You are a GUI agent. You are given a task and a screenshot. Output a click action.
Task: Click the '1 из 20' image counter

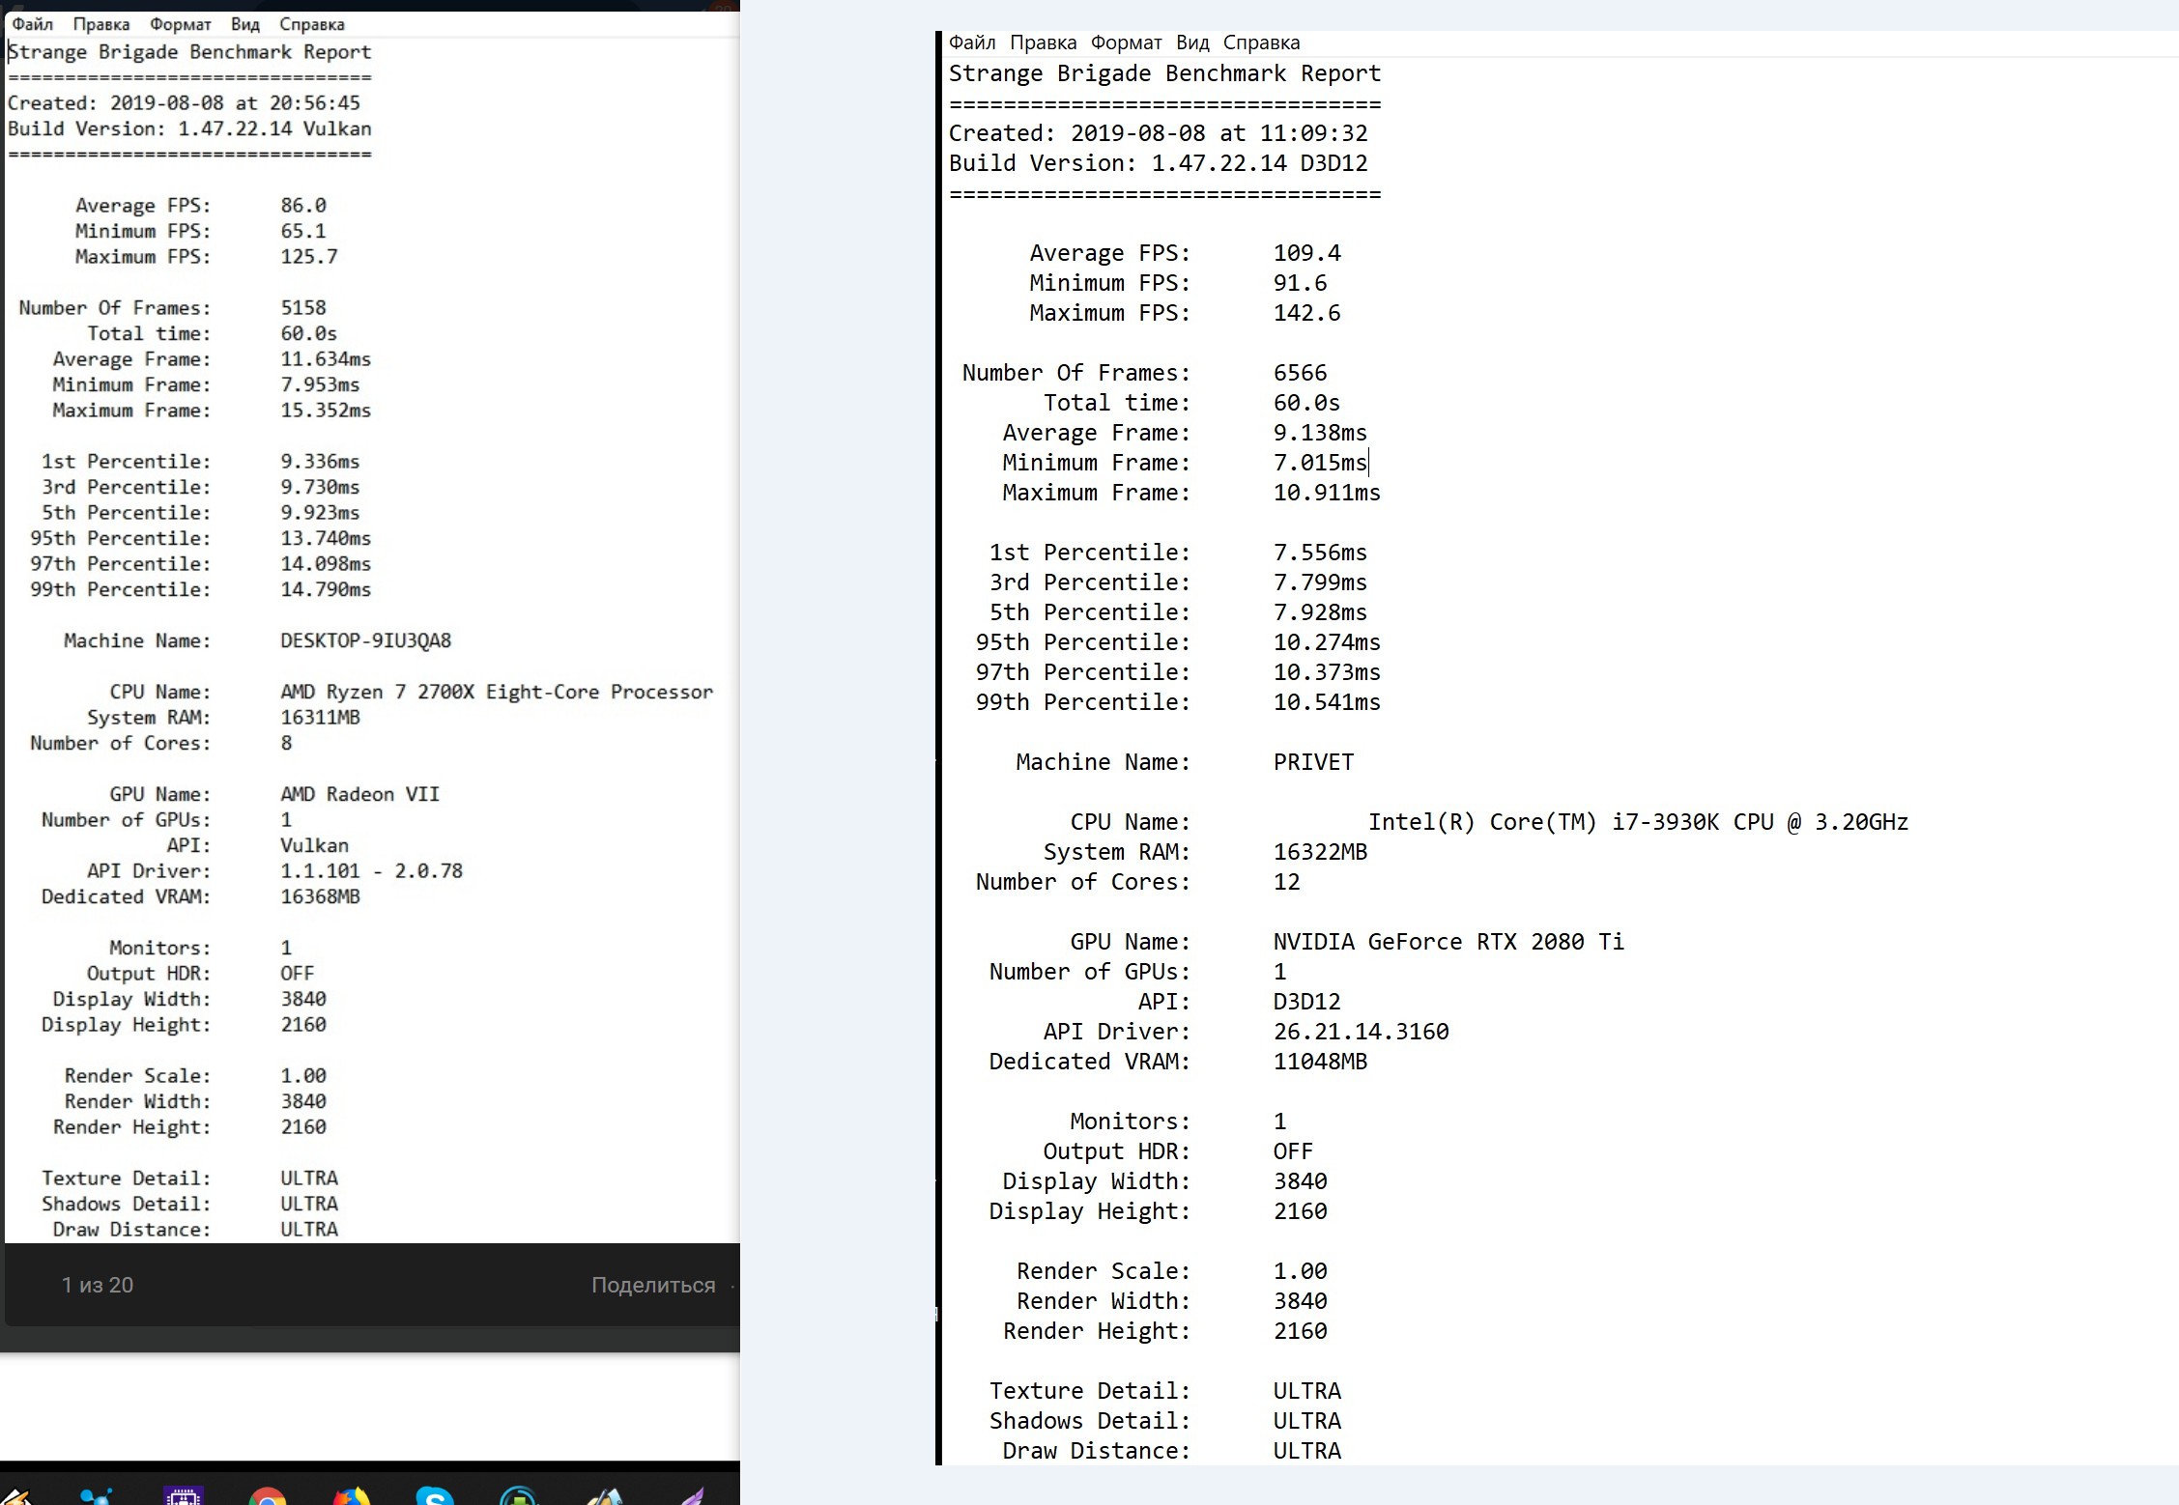[x=98, y=1285]
